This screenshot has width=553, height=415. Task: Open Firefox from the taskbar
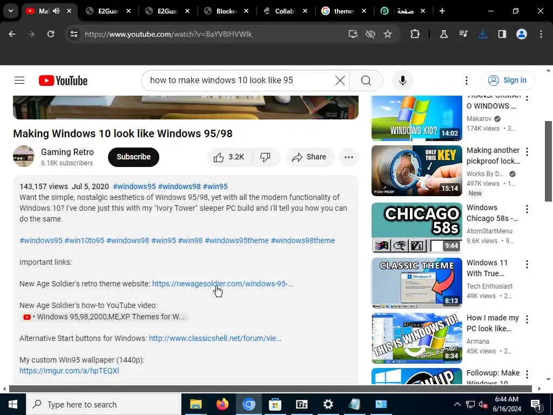click(222, 404)
